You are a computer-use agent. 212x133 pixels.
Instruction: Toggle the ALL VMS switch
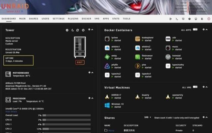195,87
